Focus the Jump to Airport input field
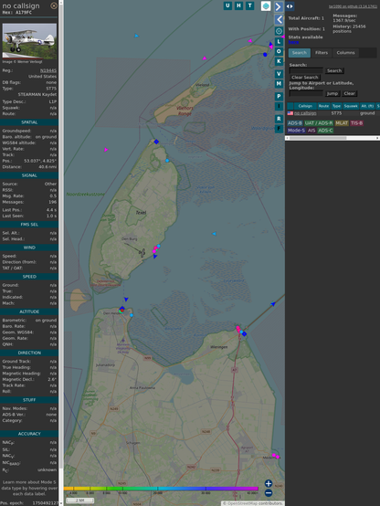The image size is (380, 506). [x=306, y=93]
